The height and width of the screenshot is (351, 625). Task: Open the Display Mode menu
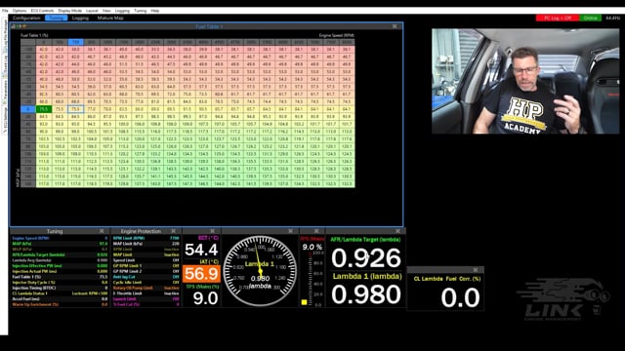pyautogui.click(x=70, y=11)
